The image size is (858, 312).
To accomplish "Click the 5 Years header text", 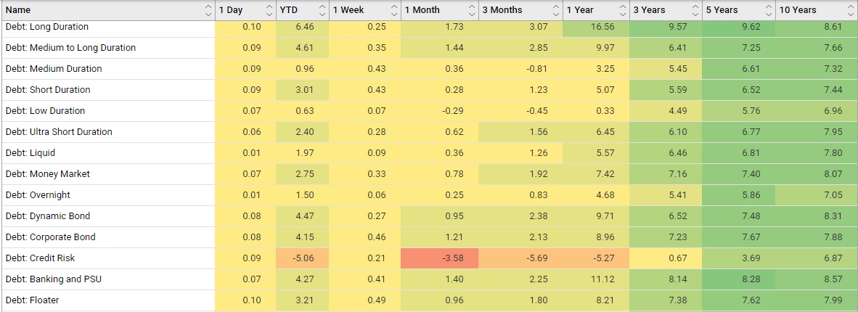I will (x=722, y=10).
